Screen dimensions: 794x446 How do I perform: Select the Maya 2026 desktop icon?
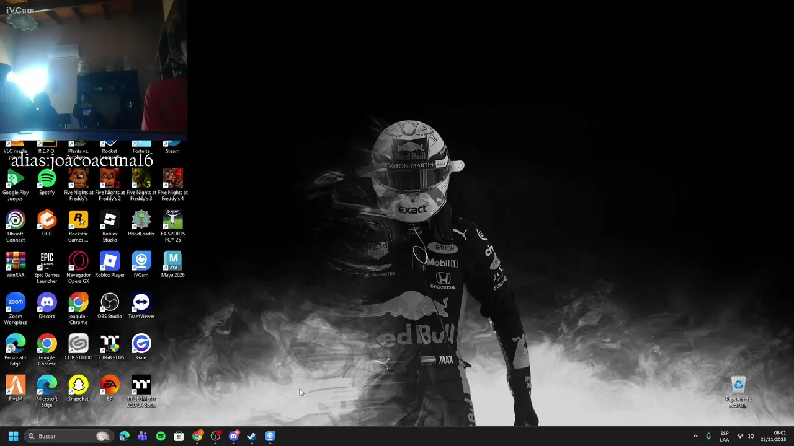[x=172, y=265]
